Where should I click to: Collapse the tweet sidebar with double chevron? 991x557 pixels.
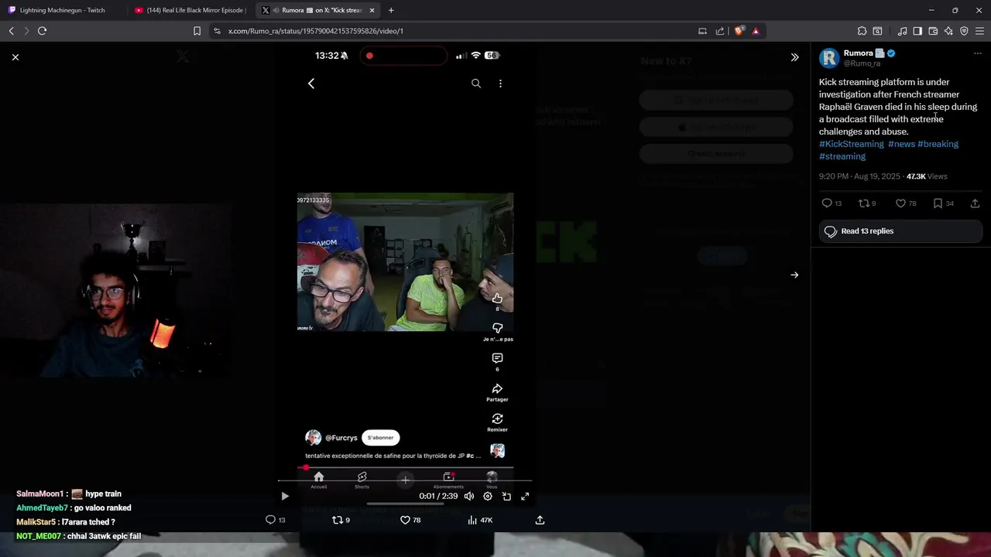click(x=794, y=57)
